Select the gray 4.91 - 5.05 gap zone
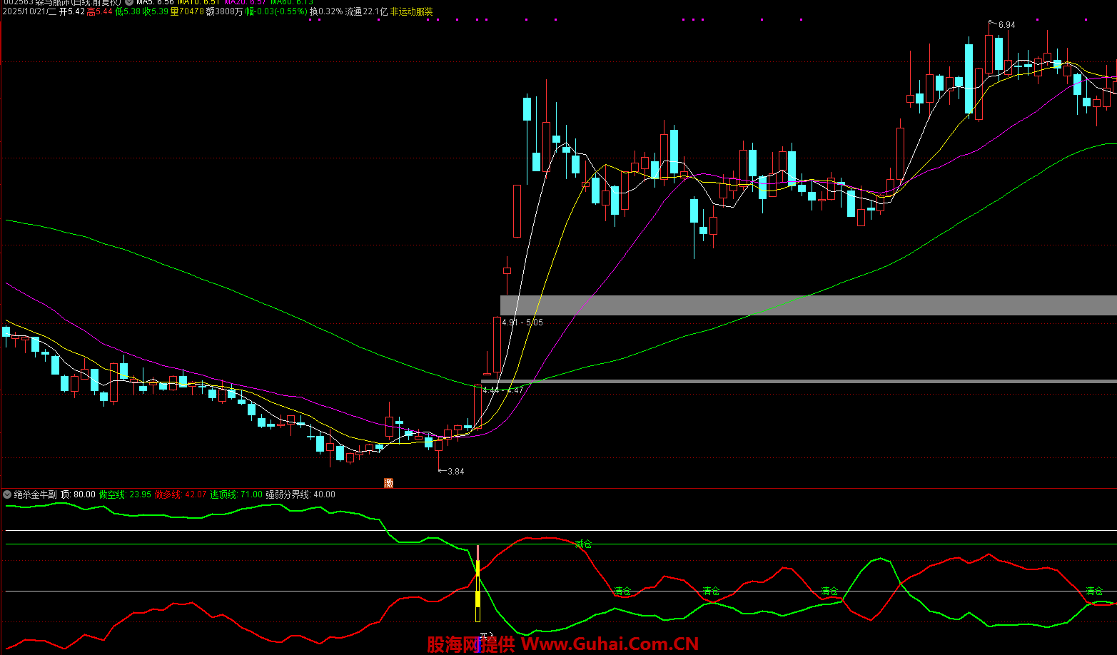 (808, 305)
